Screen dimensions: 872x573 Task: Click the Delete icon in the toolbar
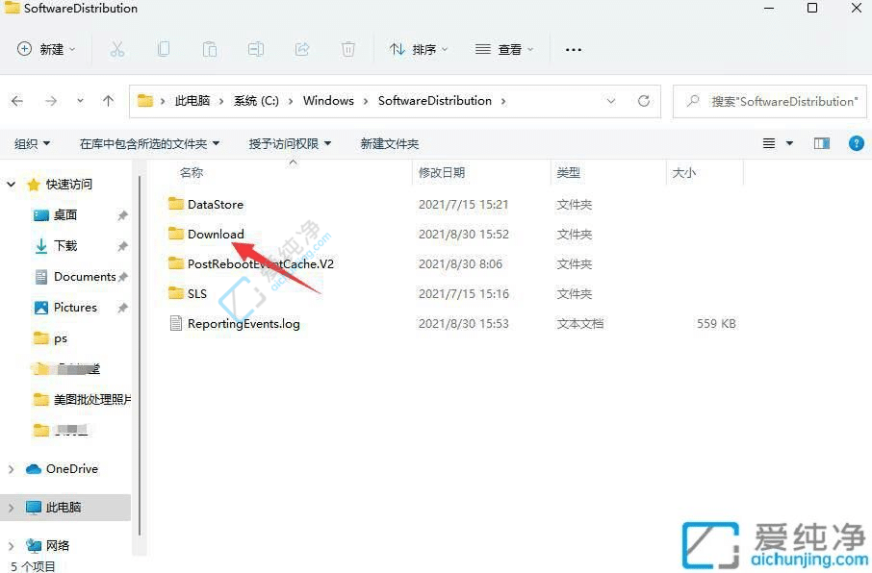click(347, 49)
